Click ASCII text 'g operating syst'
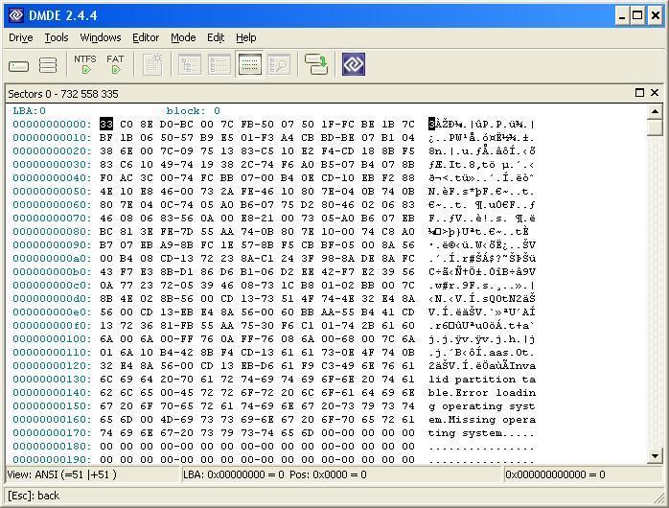The height and width of the screenshot is (508, 669). 482,406
